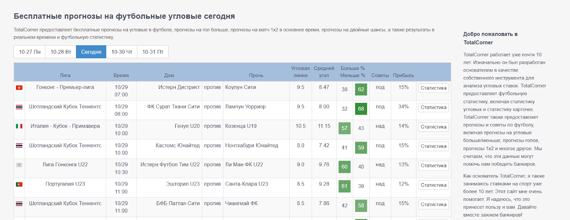Open Гонконг - Премьер-лига league link
This screenshot has height=220, width=570.
click(65, 87)
